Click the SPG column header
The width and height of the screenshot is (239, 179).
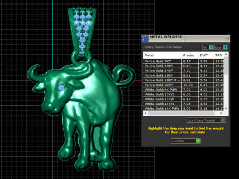point(219,55)
